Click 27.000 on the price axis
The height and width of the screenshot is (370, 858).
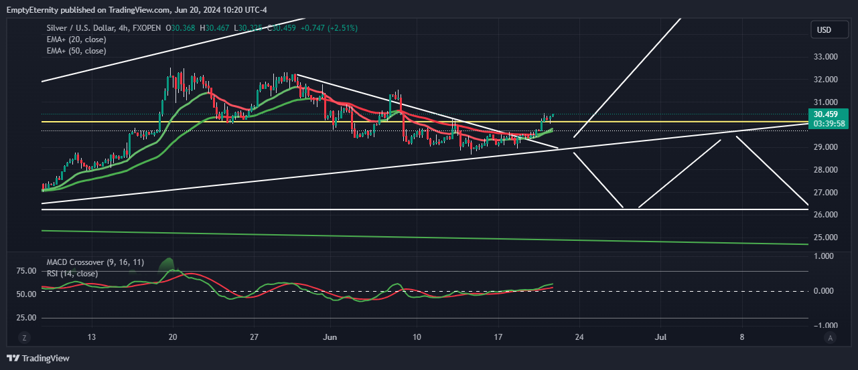825,193
